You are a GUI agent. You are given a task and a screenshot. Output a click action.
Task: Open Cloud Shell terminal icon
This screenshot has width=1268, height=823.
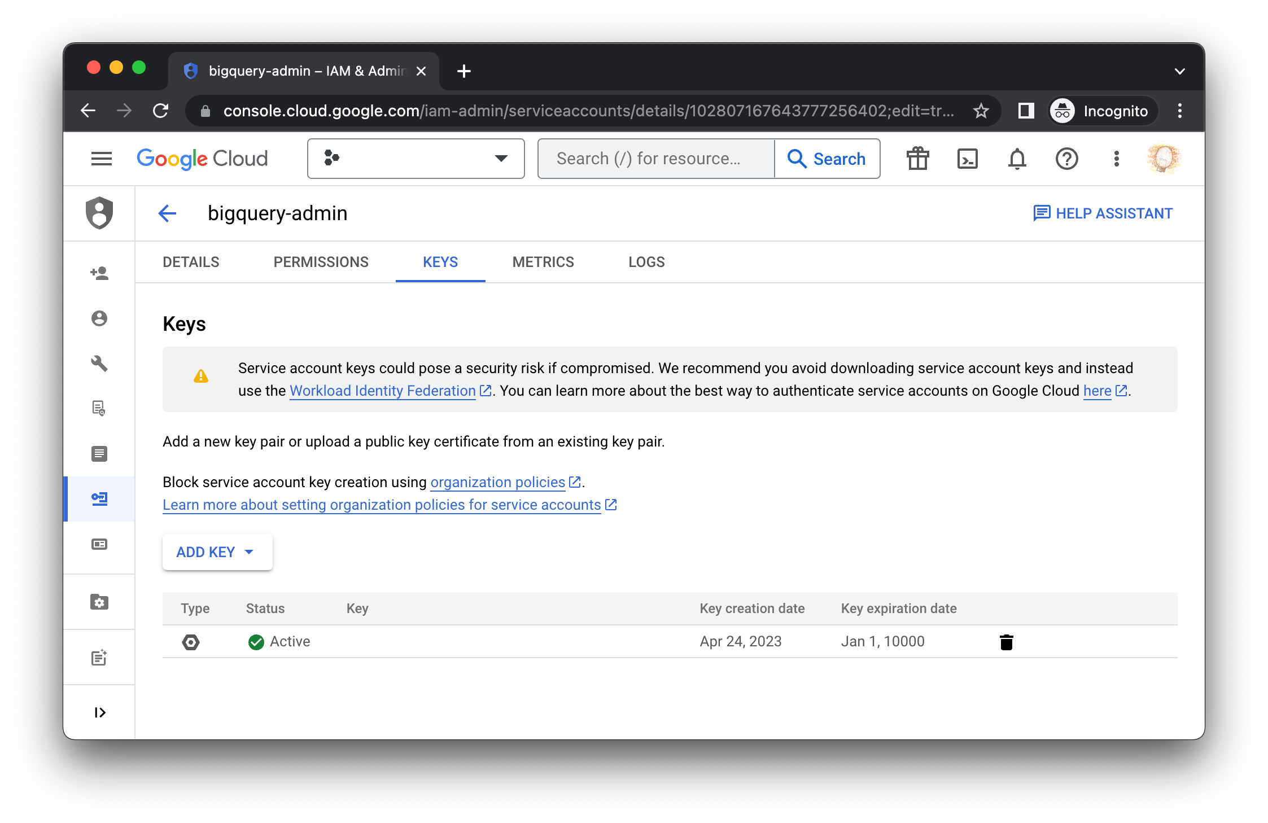pos(967,159)
